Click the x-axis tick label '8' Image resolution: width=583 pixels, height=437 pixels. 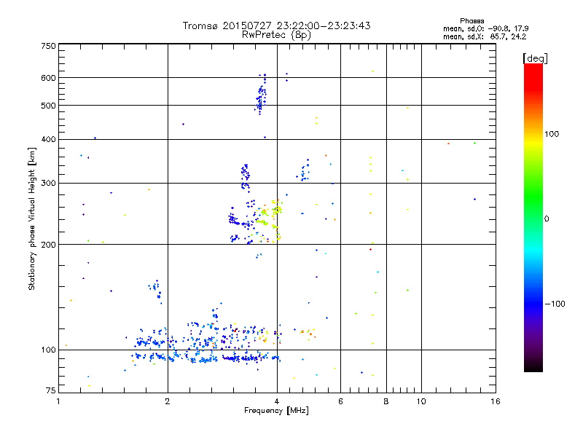(386, 401)
